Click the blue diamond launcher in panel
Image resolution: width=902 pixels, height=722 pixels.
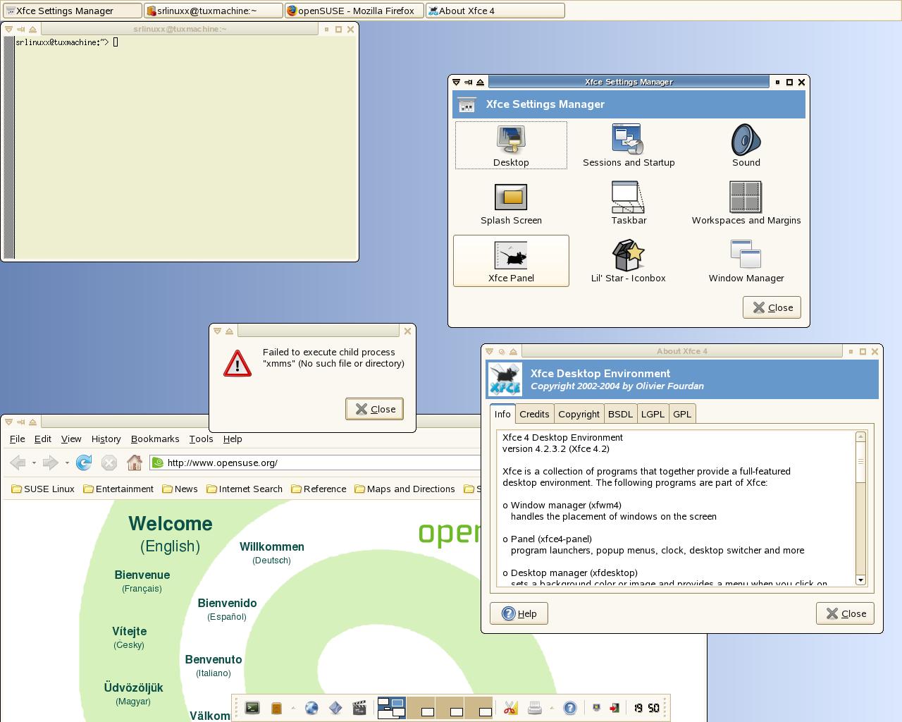[x=335, y=708]
